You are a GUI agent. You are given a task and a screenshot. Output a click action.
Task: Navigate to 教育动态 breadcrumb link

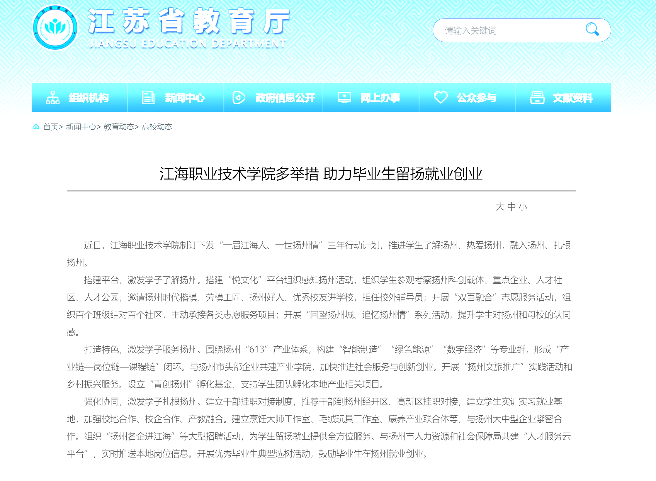(x=119, y=127)
